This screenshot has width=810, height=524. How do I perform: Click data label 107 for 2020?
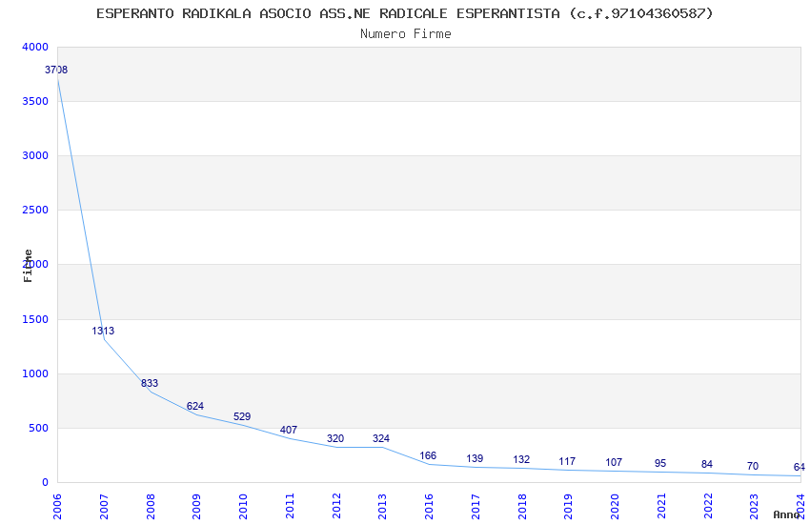[x=614, y=462]
